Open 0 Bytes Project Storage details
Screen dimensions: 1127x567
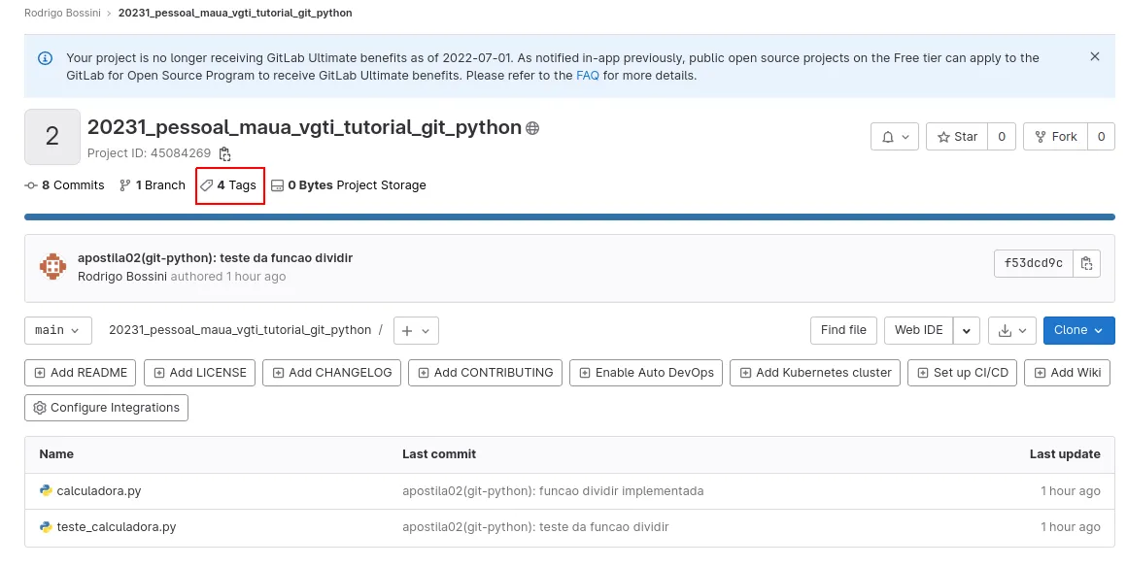point(349,185)
